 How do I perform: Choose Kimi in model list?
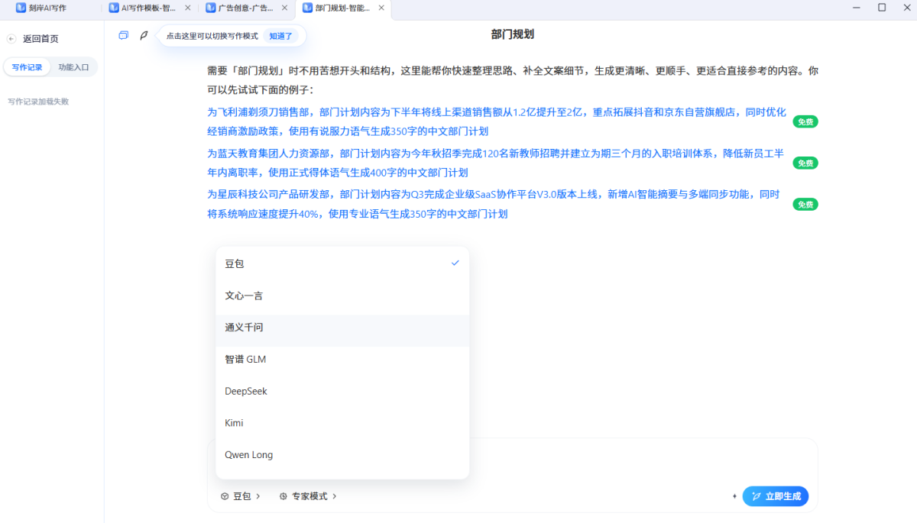[342, 423]
